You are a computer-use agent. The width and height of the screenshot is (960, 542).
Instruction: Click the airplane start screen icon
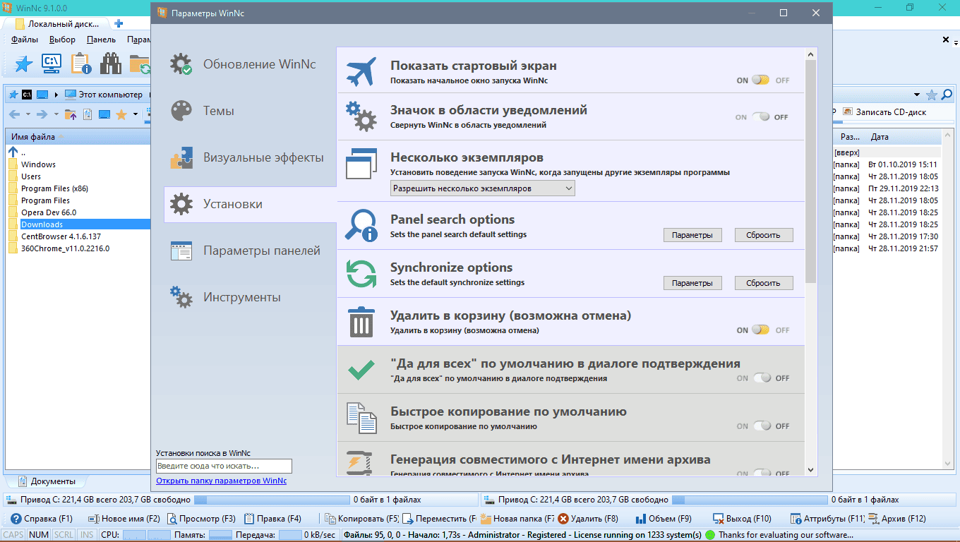(x=361, y=71)
